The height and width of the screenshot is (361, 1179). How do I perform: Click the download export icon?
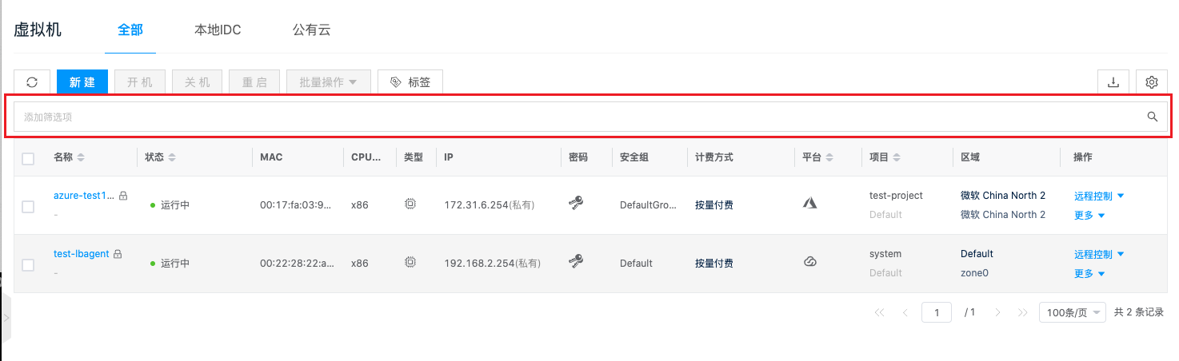(x=1113, y=82)
